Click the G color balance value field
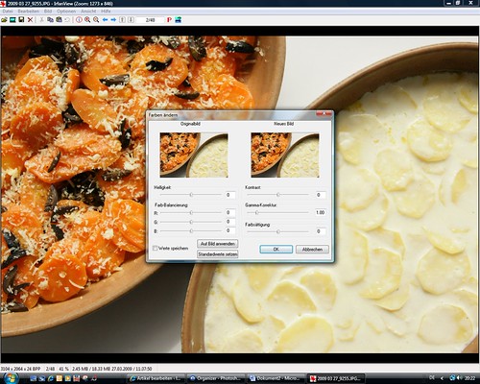This screenshot has width=480, height=384. click(x=230, y=222)
